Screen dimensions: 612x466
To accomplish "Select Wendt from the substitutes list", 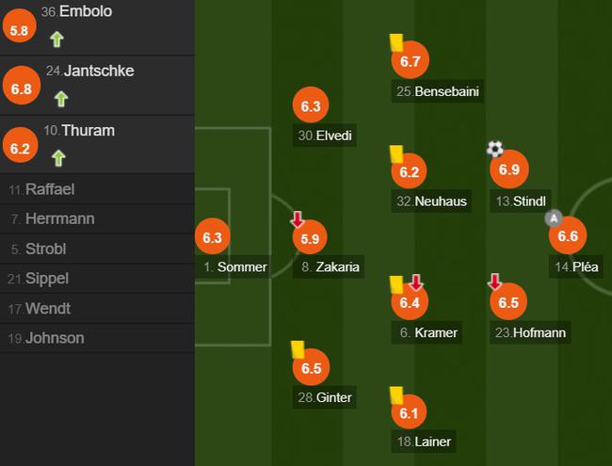I will tap(97, 309).
